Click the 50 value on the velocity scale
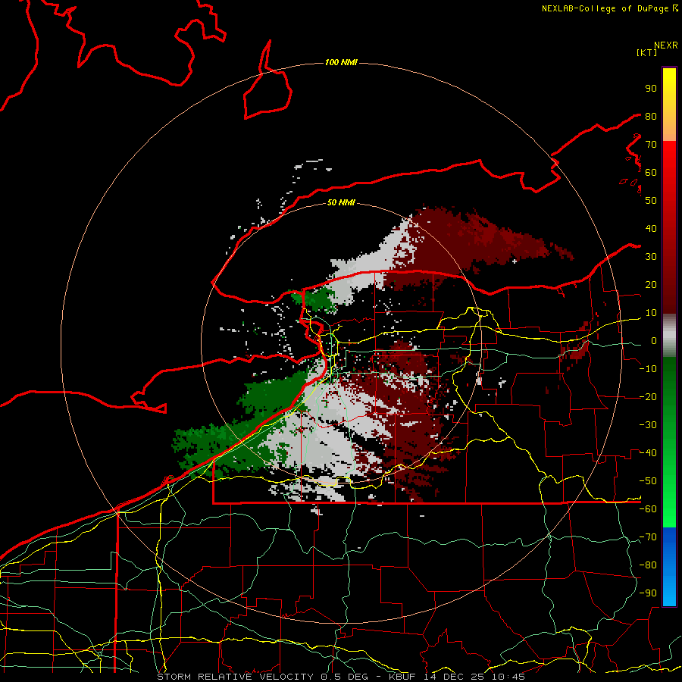682x682 pixels. coord(651,201)
